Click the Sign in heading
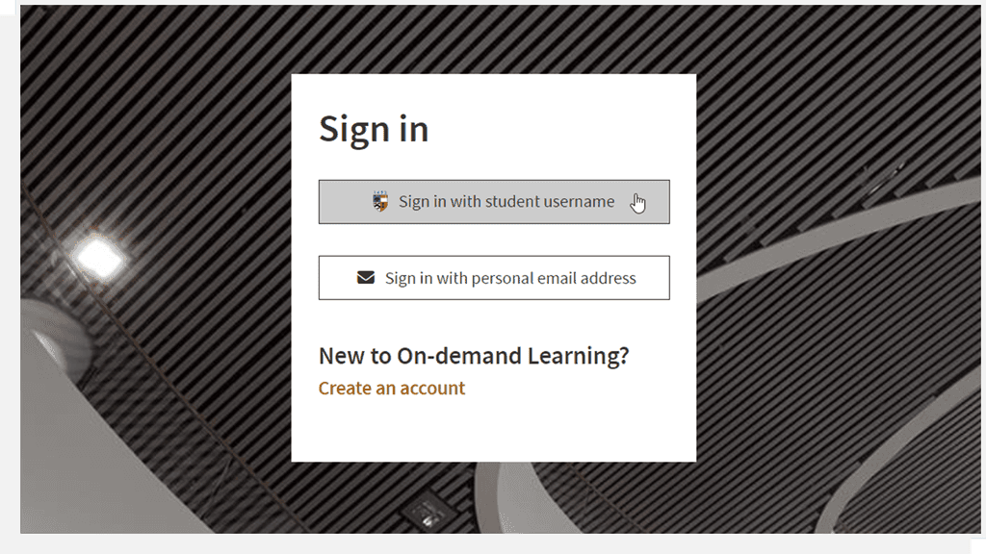Image resolution: width=986 pixels, height=554 pixels. (x=374, y=129)
